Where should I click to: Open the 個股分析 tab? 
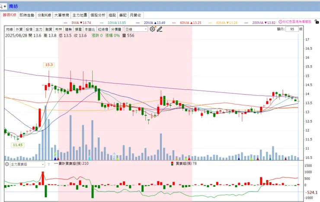[x=98, y=15]
